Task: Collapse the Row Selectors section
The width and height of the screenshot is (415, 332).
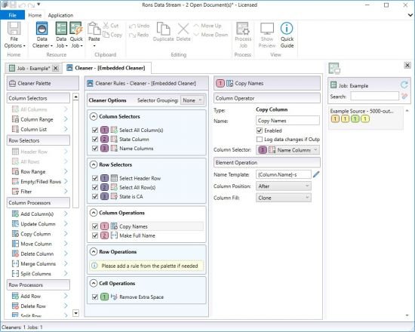Action: tap(93, 164)
